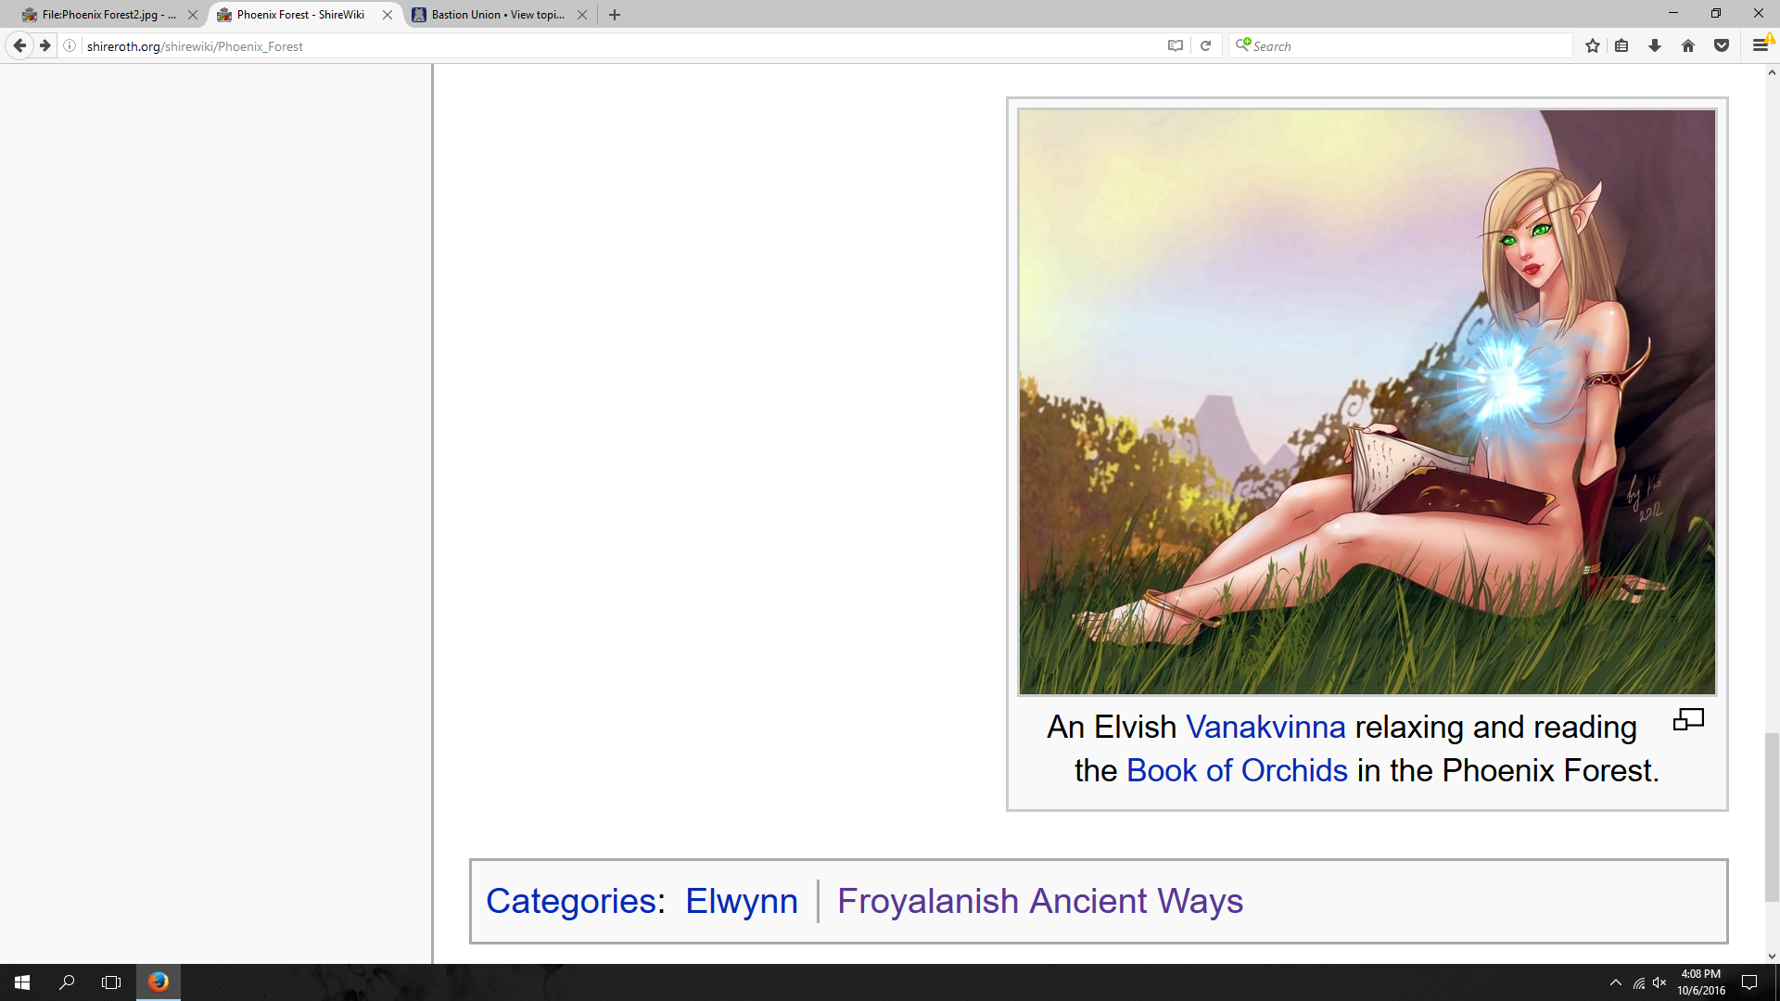Switch to Bastion Union View topic tab

[499, 15]
